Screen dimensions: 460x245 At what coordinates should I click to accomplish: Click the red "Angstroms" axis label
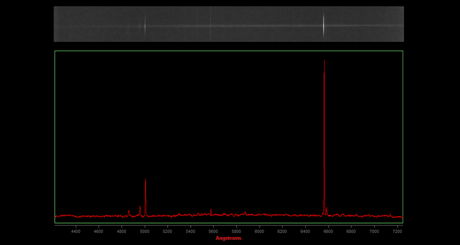pyautogui.click(x=228, y=238)
